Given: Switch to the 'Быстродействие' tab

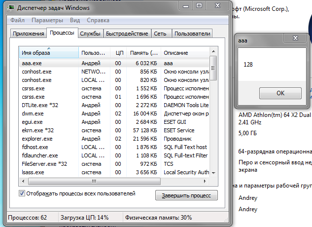Looking at the screenshot, I should (127, 34).
